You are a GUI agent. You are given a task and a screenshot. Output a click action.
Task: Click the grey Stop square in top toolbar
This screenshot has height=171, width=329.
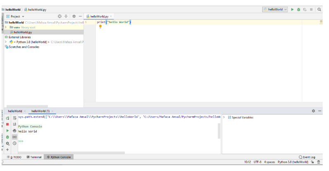311,9
